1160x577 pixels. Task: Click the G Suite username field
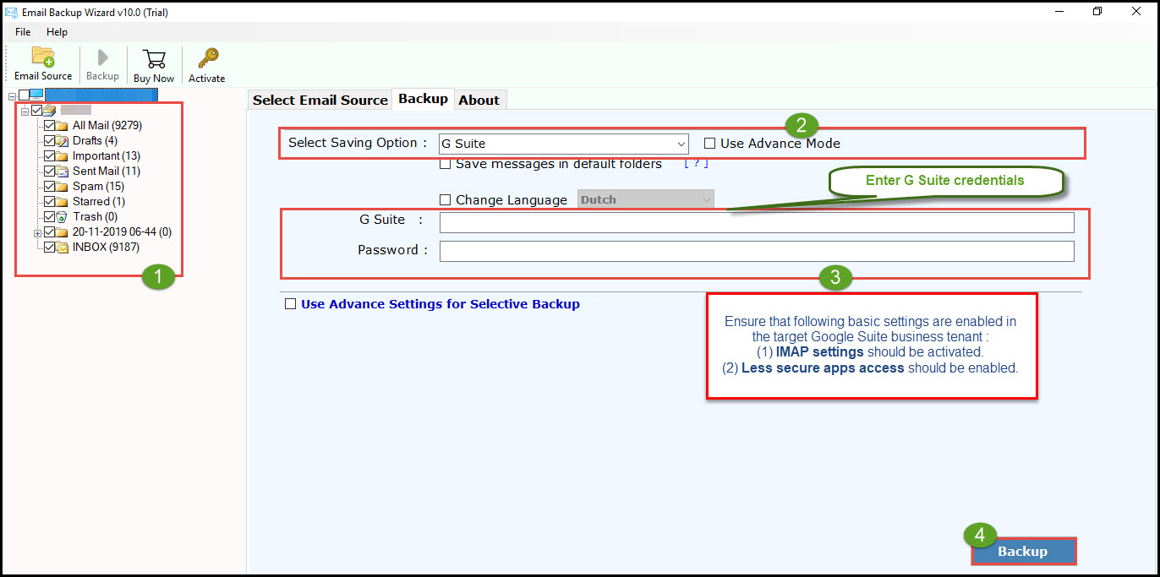click(x=757, y=222)
